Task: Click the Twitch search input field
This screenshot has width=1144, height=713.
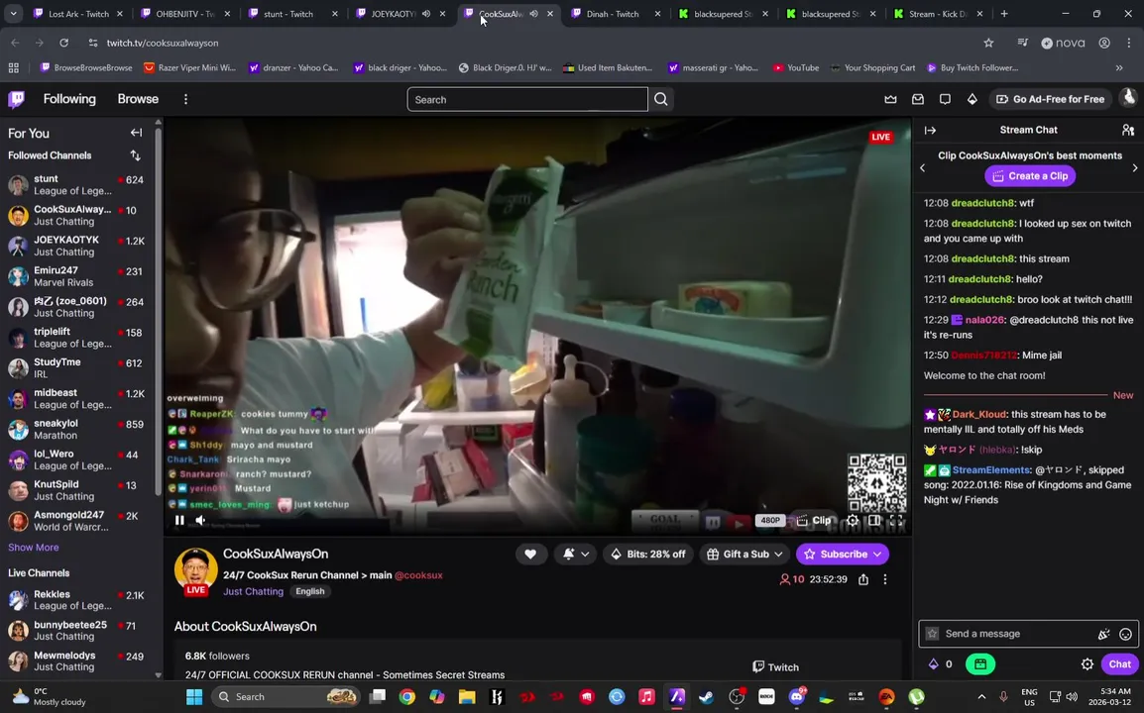Action: [x=526, y=99]
